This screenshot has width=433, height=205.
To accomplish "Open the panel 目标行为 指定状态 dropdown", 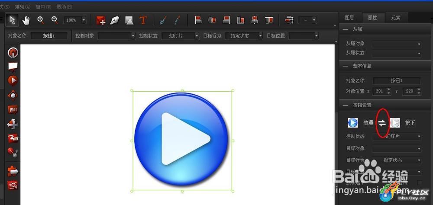I will coord(397,160).
